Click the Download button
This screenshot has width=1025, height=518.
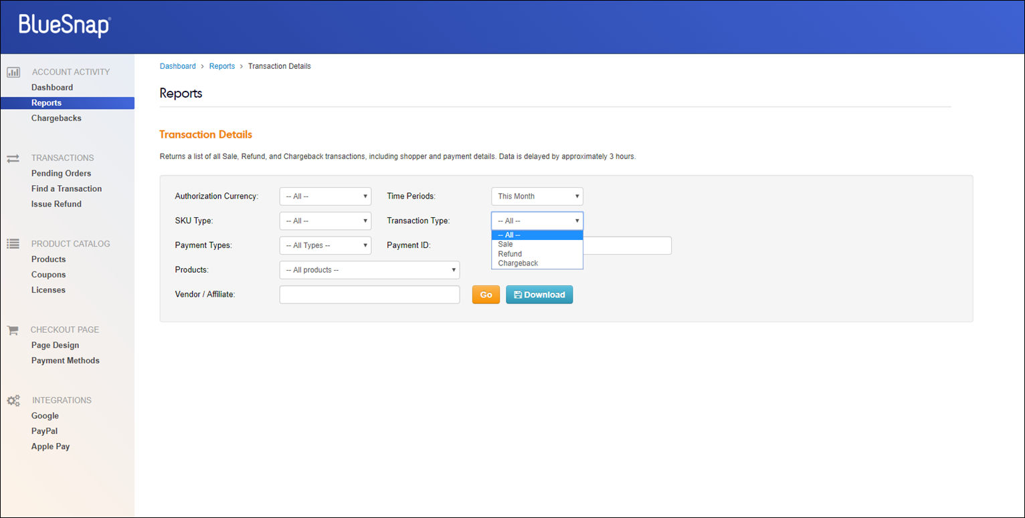[539, 295]
